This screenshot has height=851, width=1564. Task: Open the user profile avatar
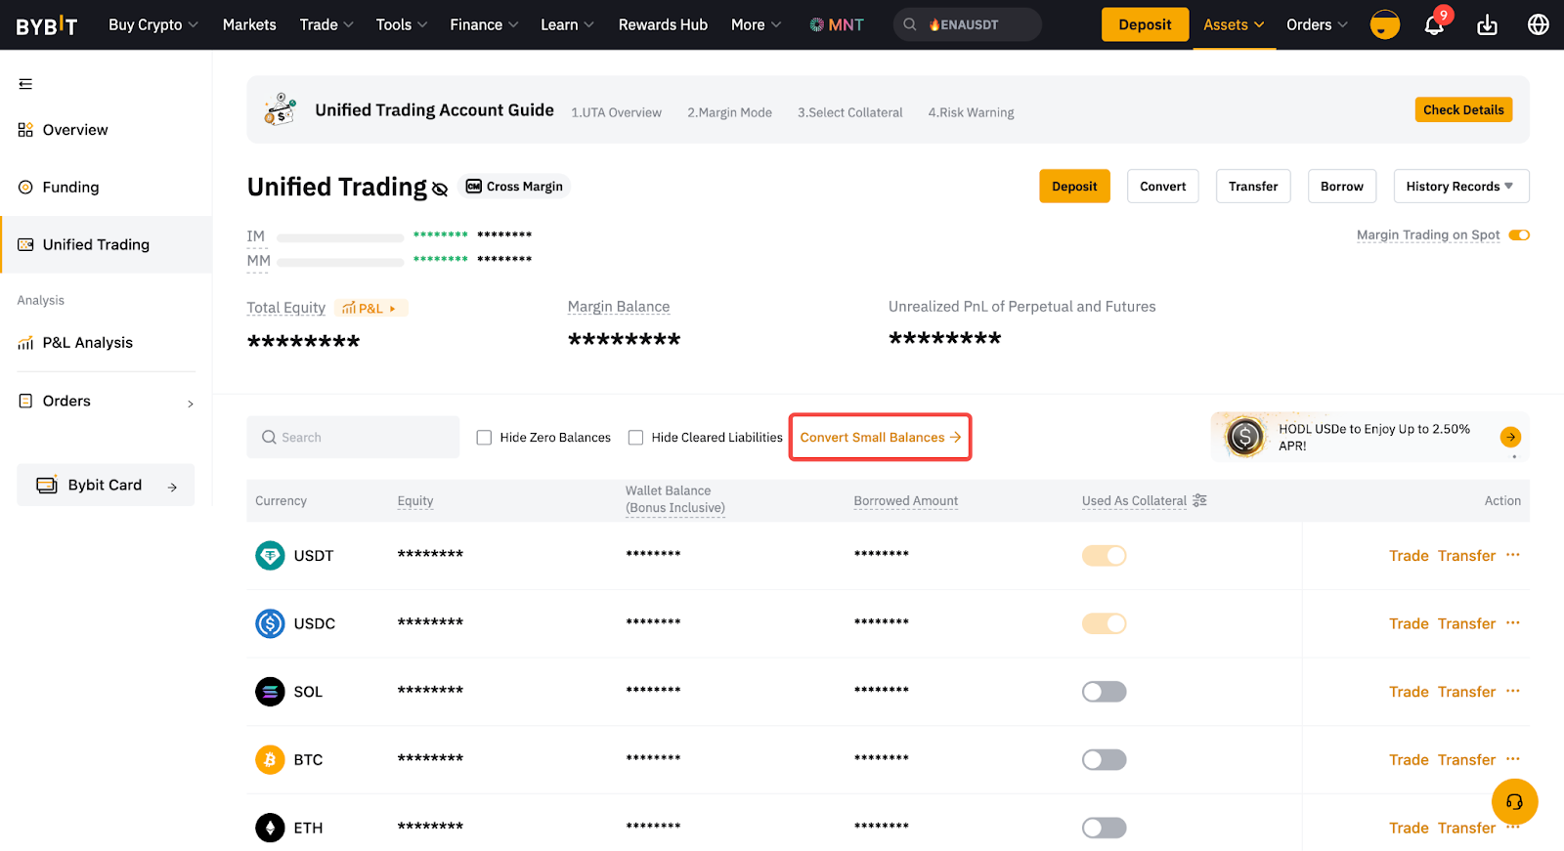(x=1384, y=24)
